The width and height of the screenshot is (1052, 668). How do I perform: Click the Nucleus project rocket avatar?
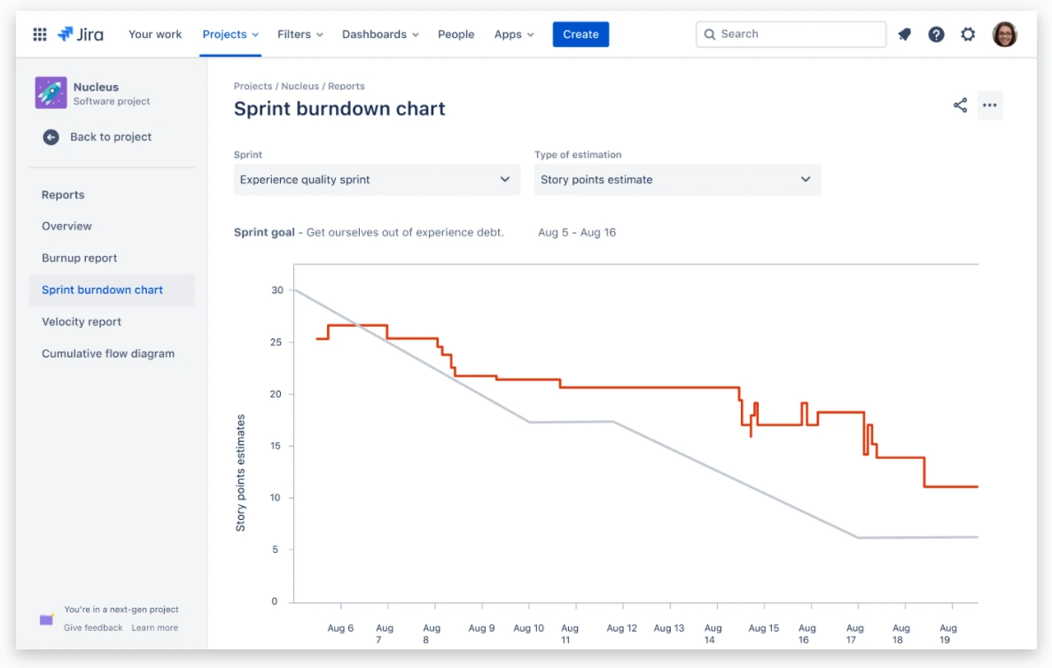pos(51,92)
